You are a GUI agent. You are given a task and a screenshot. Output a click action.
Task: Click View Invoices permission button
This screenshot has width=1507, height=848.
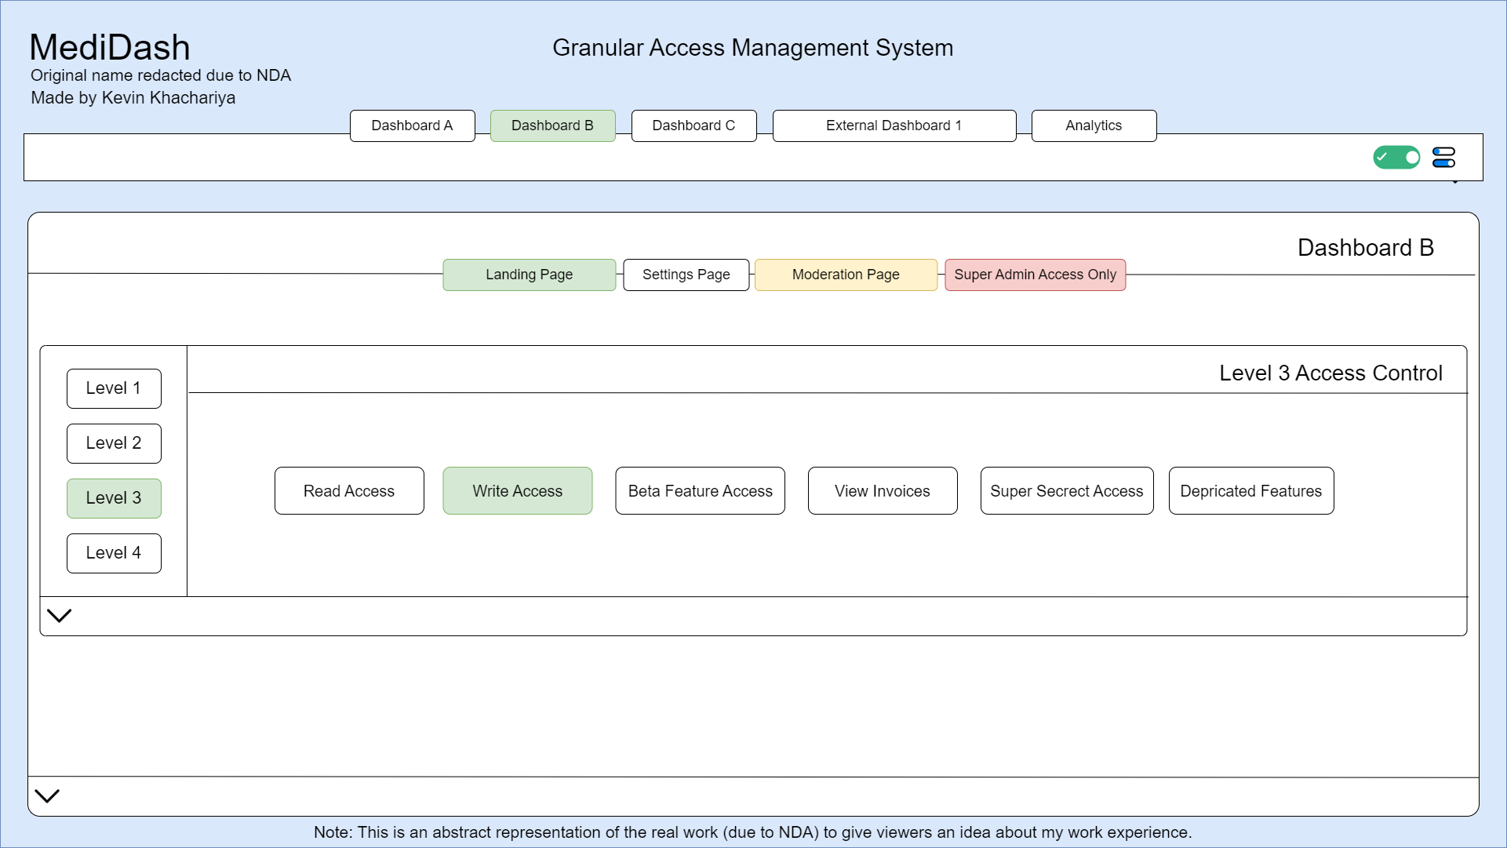pos(882,491)
